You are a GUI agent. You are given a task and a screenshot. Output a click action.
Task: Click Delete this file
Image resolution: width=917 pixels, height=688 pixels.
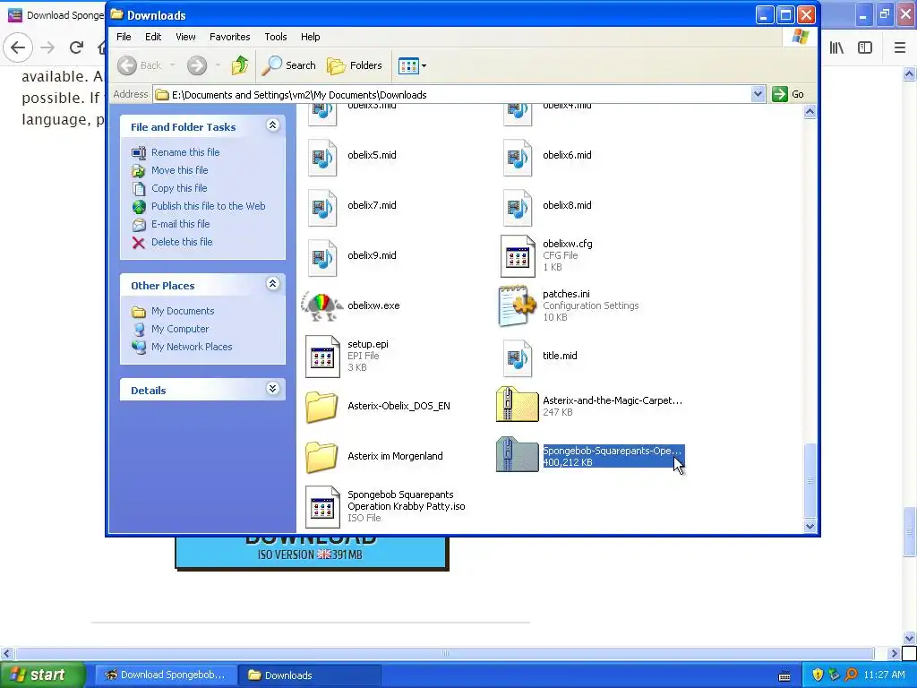click(x=182, y=242)
